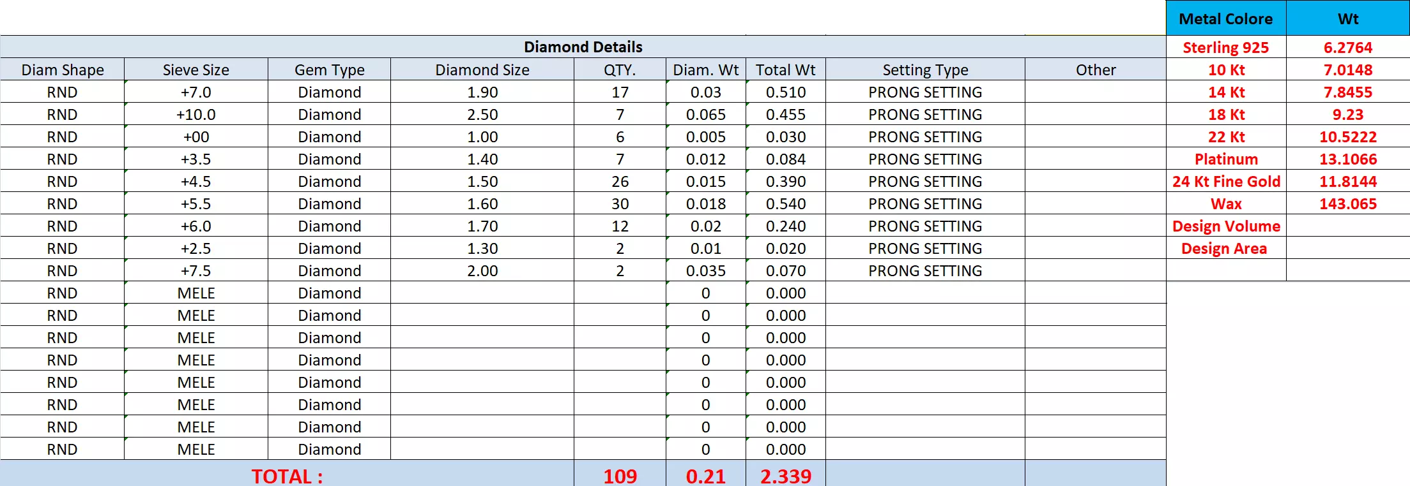Image resolution: width=1410 pixels, height=486 pixels.
Task: Select the grand total weight 2.339
Action: tap(785, 474)
